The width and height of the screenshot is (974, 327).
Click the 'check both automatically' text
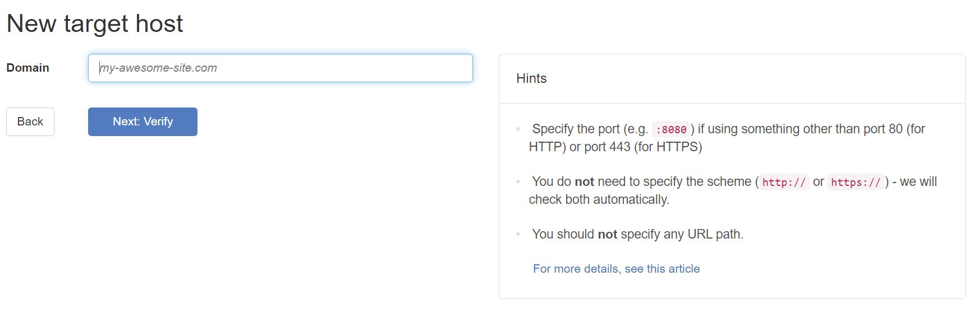click(x=599, y=199)
